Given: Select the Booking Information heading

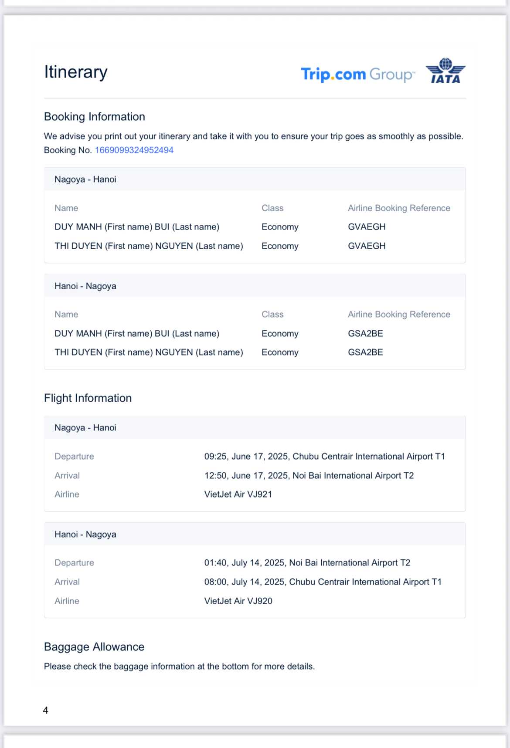Looking at the screenshot, I should [x=95, y=117].
